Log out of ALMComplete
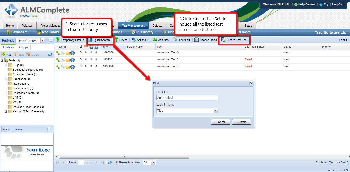The height and width of the screenshot is (172, 350). [338, 4]
